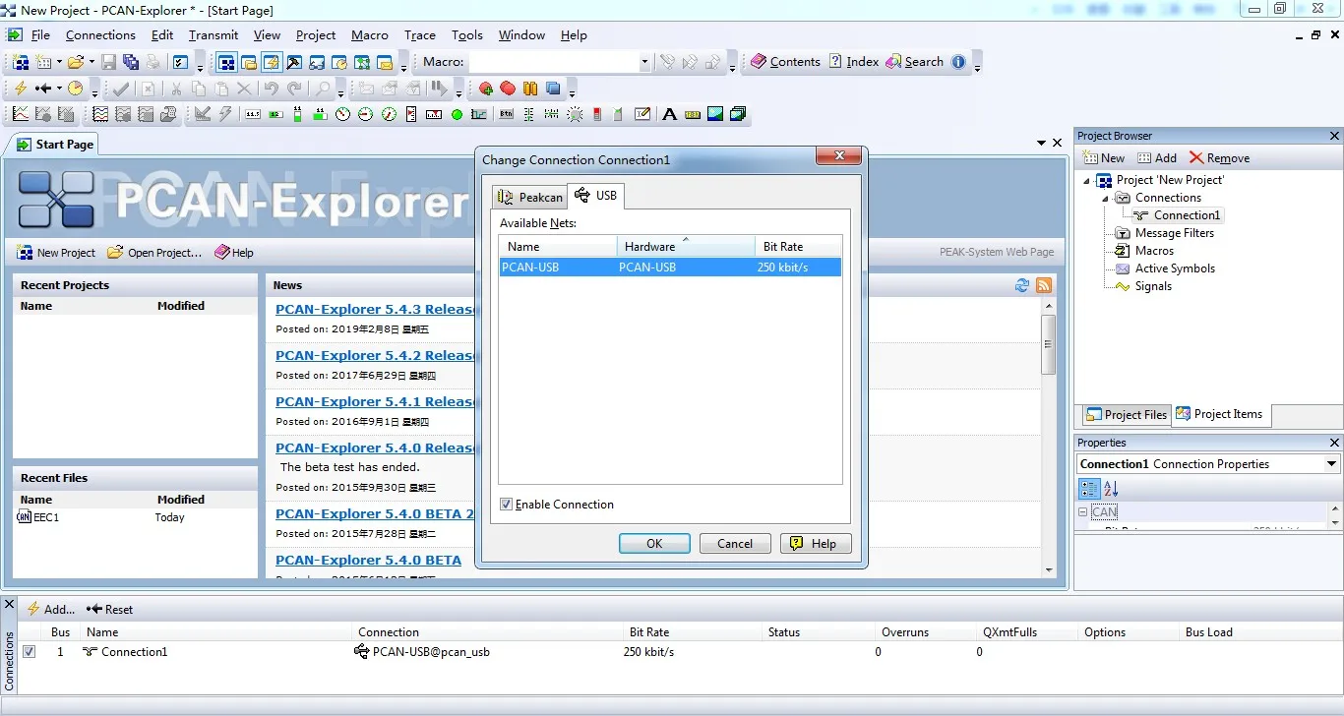This screenshot has height=716, width=1344.
Task: Click the red Start Trace circle with plus
Action: (486, 89)
